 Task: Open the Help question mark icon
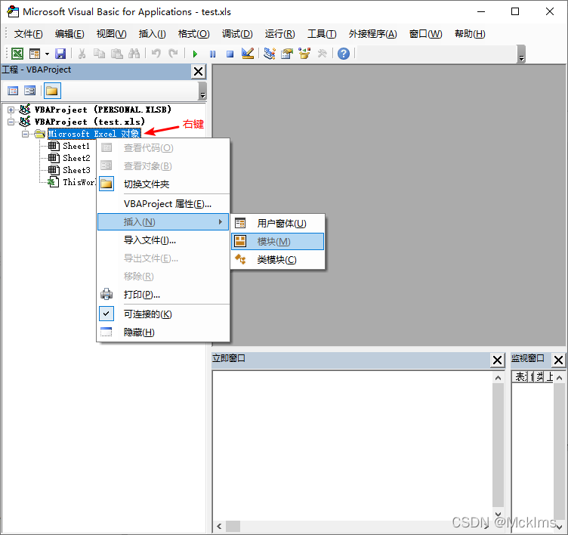(x=344, y=54)
